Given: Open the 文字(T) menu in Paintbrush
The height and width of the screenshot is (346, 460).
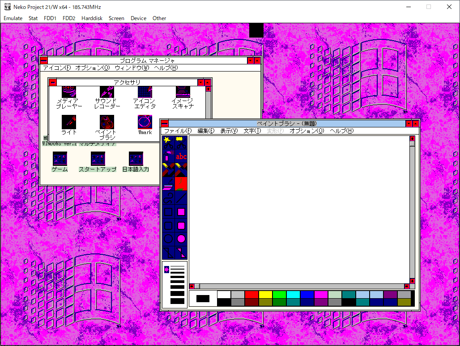Looking at the screenshot, I should (252, 131).
